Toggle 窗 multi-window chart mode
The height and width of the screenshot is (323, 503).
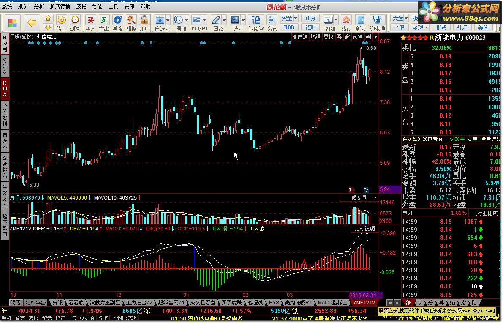(348, 37)
